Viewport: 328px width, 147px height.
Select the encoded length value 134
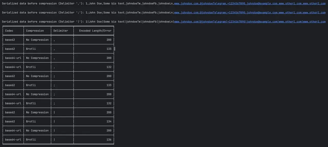coord(109,121)
